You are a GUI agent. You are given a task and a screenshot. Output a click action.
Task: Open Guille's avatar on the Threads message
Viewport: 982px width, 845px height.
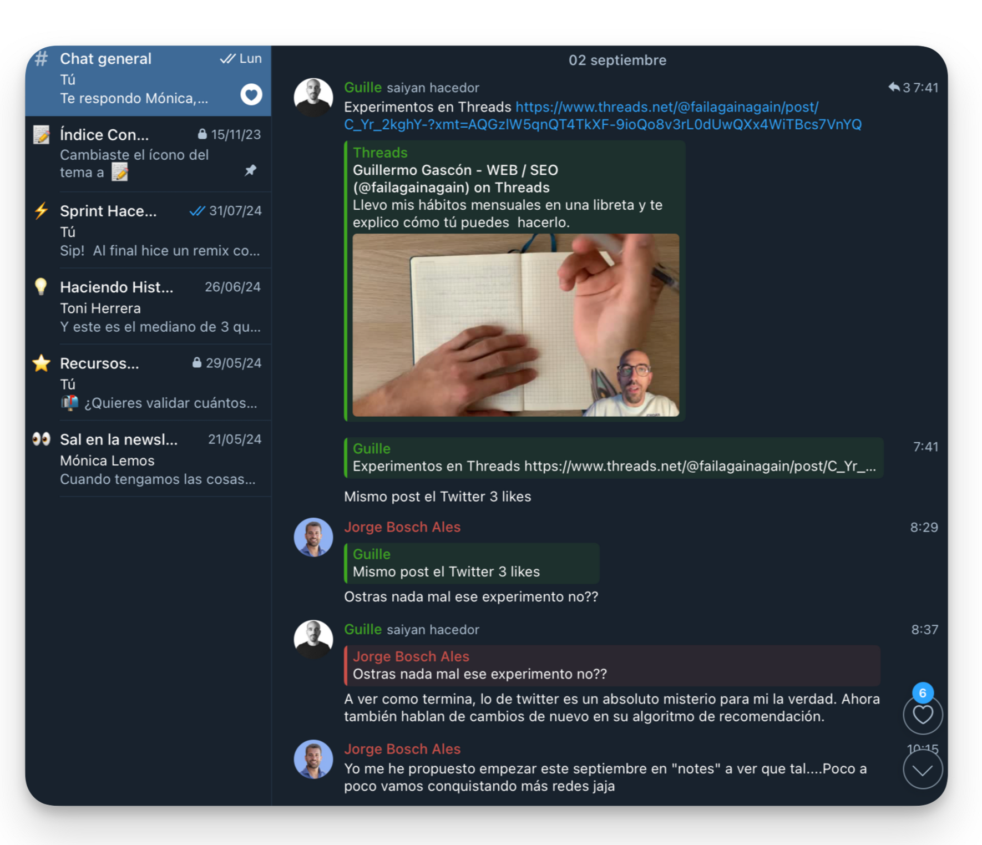(x=313, y=97)
